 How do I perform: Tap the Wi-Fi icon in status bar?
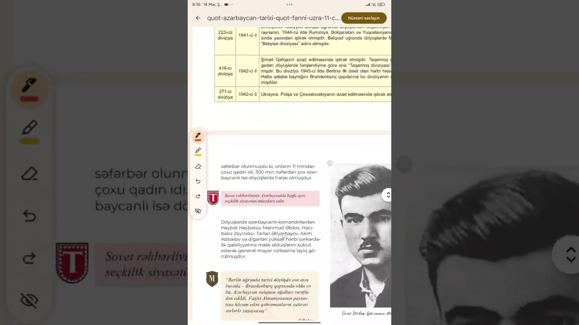(374, 5)
